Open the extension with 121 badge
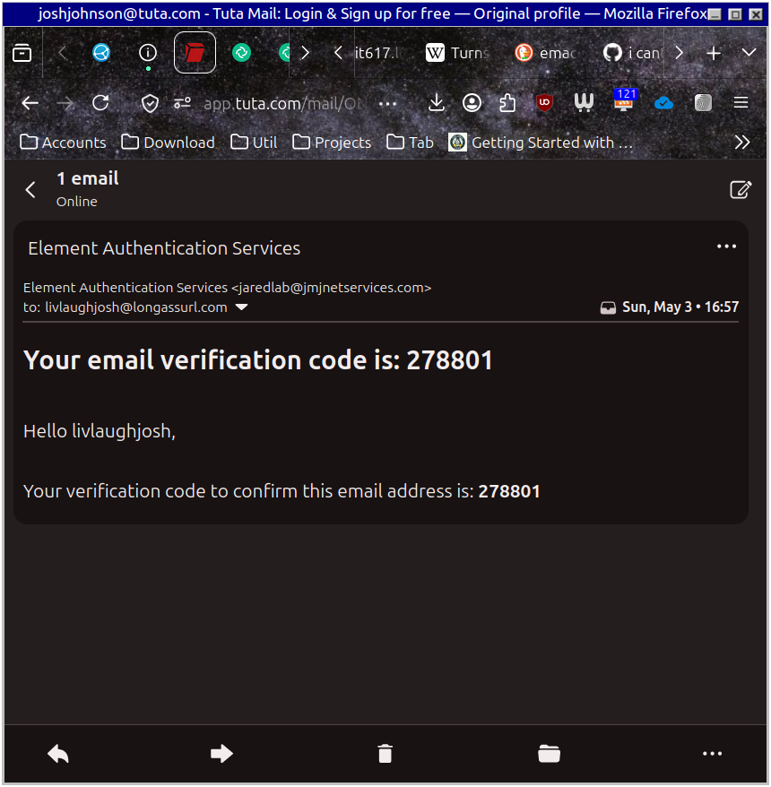The height and width of the screenshot is (787, 771). click(x=624, y=100)
